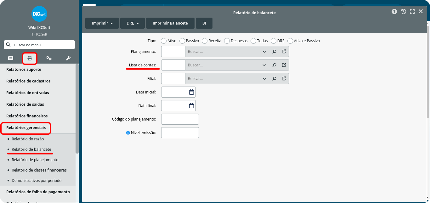430x203 pixels.
Task: Click the search magnifier in menu search box
Action: [x=8, y=45]
